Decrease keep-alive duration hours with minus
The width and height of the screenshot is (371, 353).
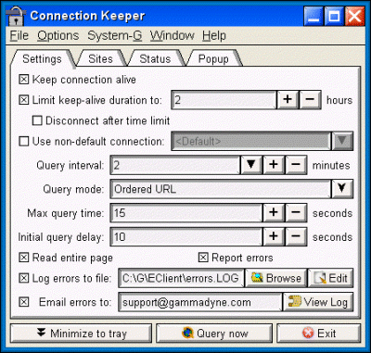click(310, 100)
